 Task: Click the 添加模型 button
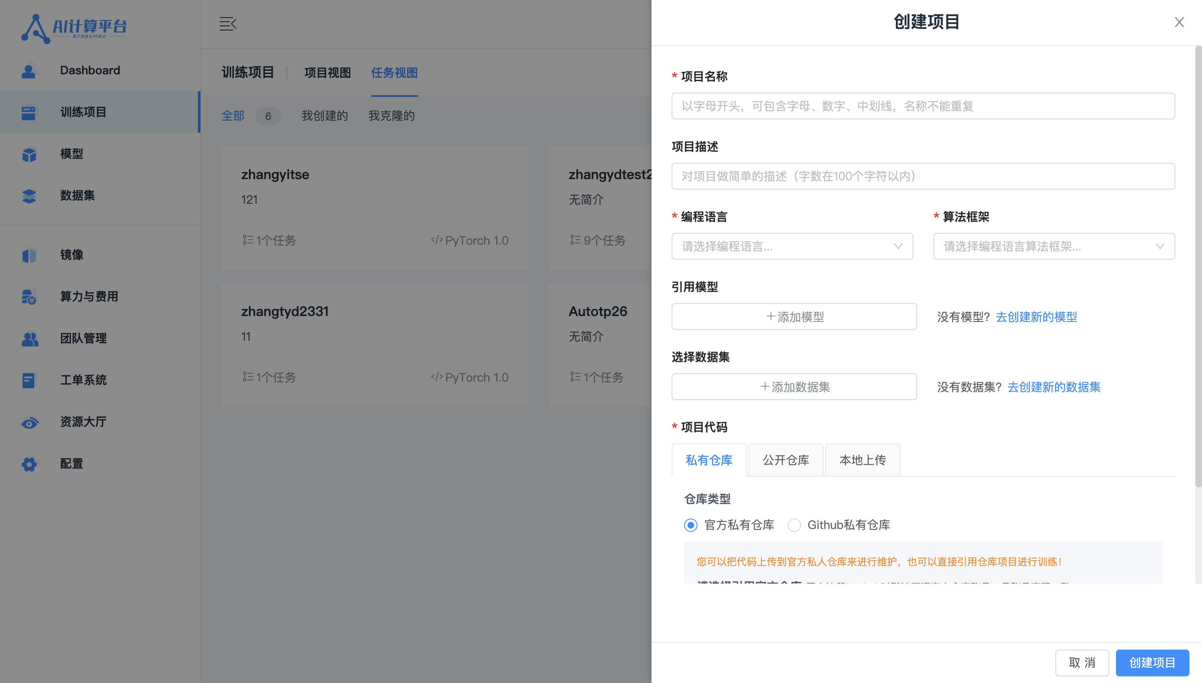tap(794, 316)
